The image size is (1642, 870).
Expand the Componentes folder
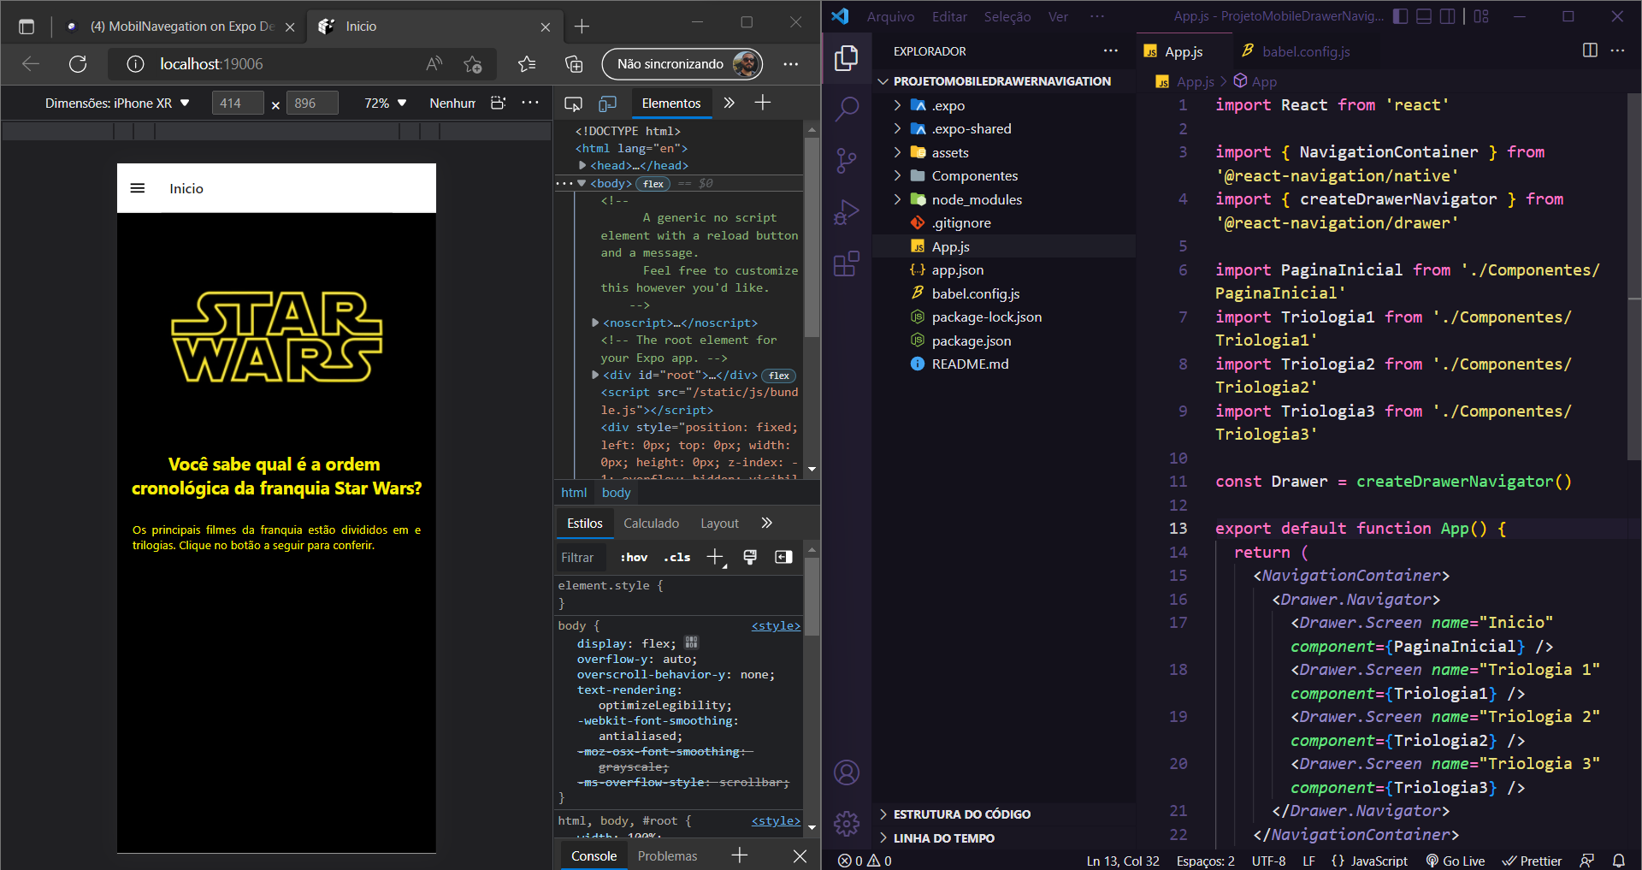[975, 175]
